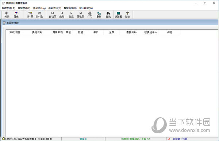Click the 本日收付款 window title icon
Screen dimensions: 219x141
4,23
